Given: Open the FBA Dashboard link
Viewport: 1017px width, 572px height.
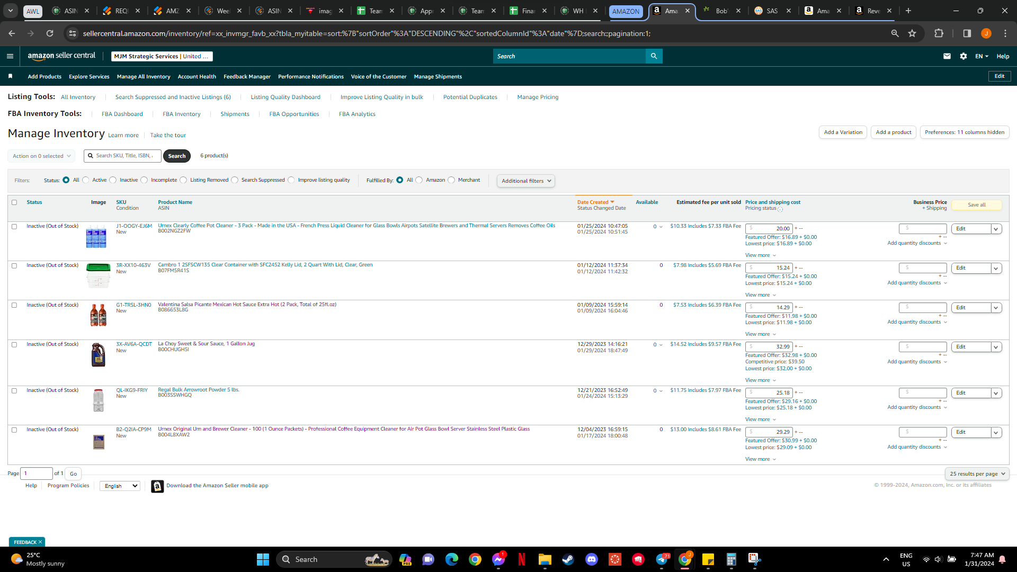Looking at the screenshot, I should point(122,114).
